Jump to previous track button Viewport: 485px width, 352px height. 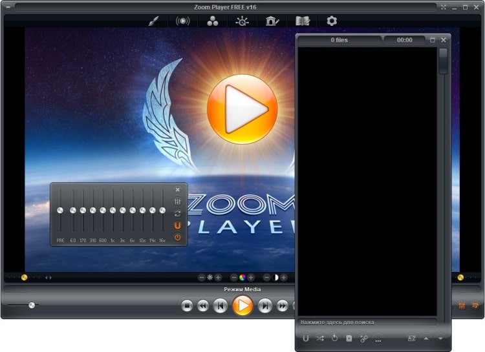(221, 306)
